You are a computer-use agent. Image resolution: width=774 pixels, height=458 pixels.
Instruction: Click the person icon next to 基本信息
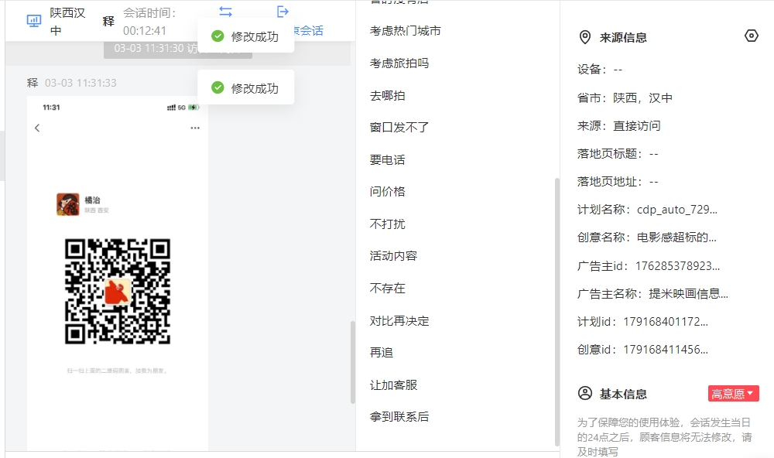click(585, 393)
